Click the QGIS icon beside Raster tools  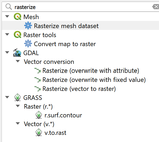(17, 35)
